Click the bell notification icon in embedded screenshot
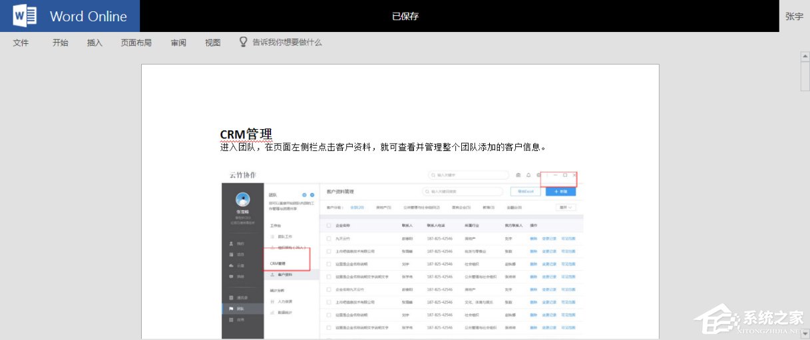 click(x=528, y=175)
